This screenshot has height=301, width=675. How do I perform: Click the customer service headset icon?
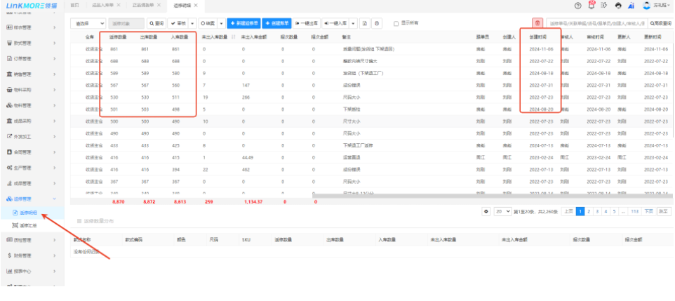pos(617,5)
